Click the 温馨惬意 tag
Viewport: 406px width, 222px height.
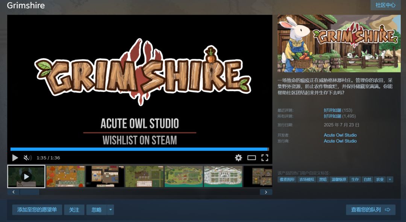pos(339,179)
